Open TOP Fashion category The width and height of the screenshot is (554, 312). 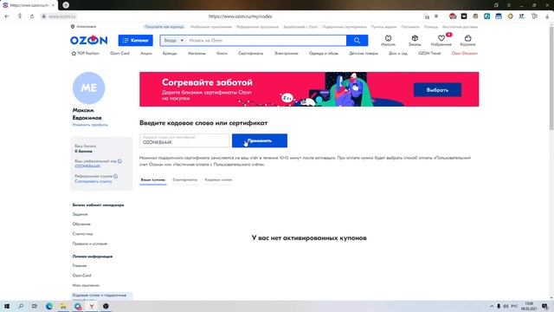tap(85, 54)
